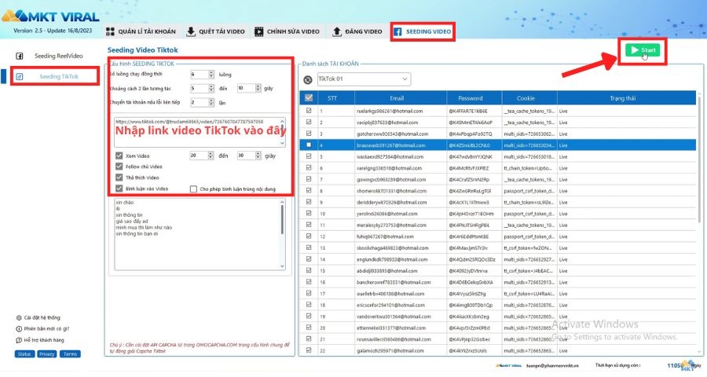Click the refresh icon beside TikTok 01 dropdown

307,80
